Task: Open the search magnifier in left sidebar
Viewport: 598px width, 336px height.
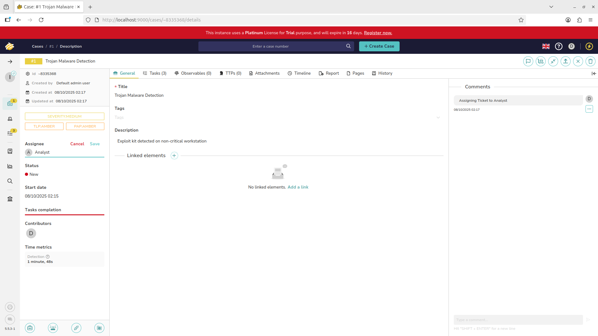Action: [x=10, y=181]
